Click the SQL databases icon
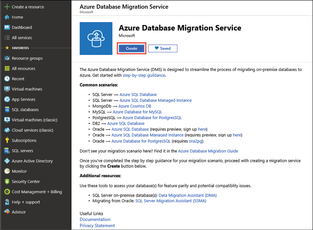This screenshot has width=313, height=230. click(7, 110)
